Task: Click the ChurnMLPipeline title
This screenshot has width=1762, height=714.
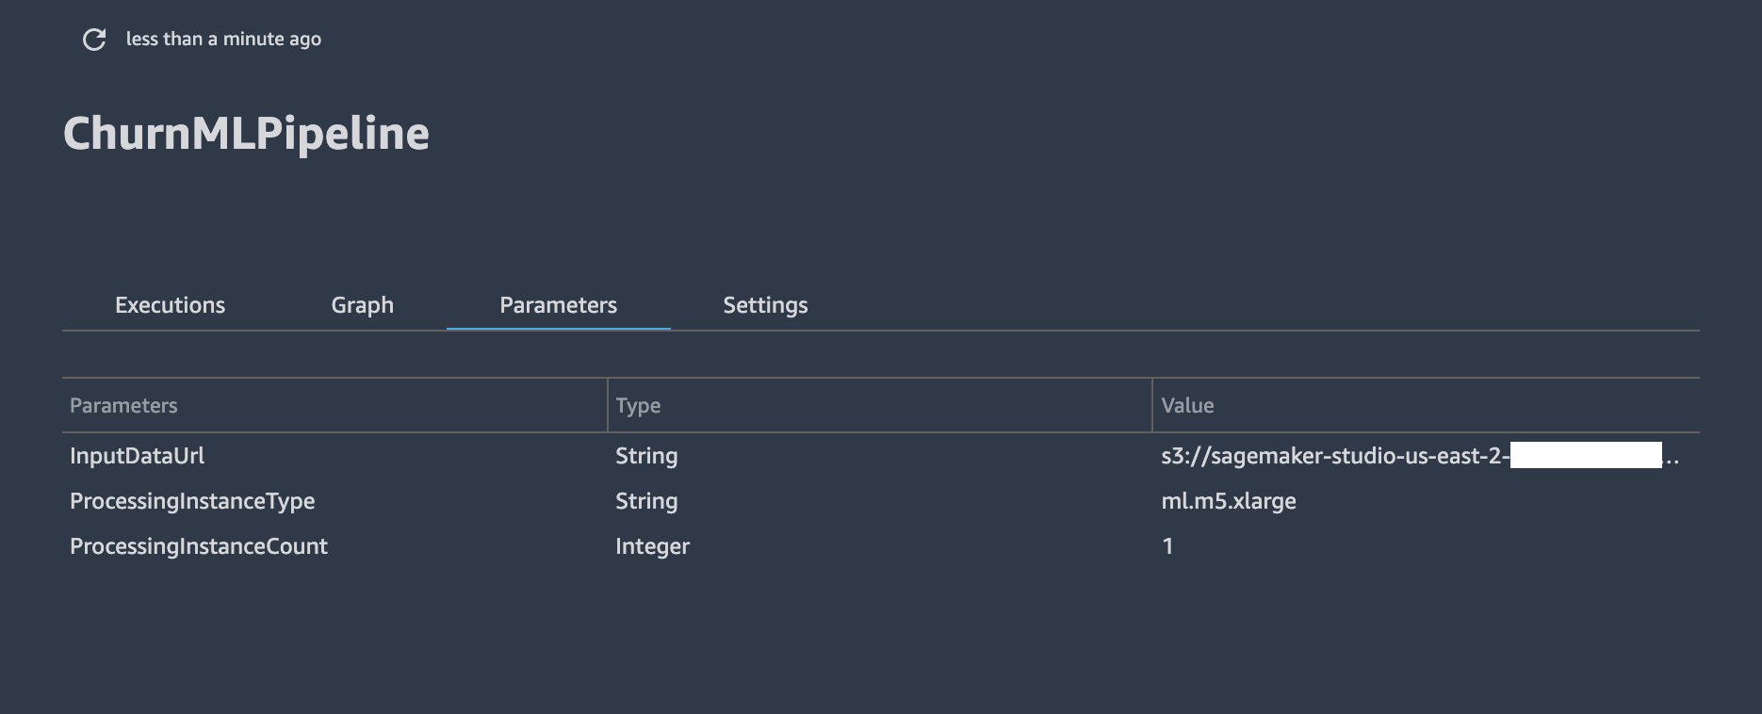Action: [246, 134]
